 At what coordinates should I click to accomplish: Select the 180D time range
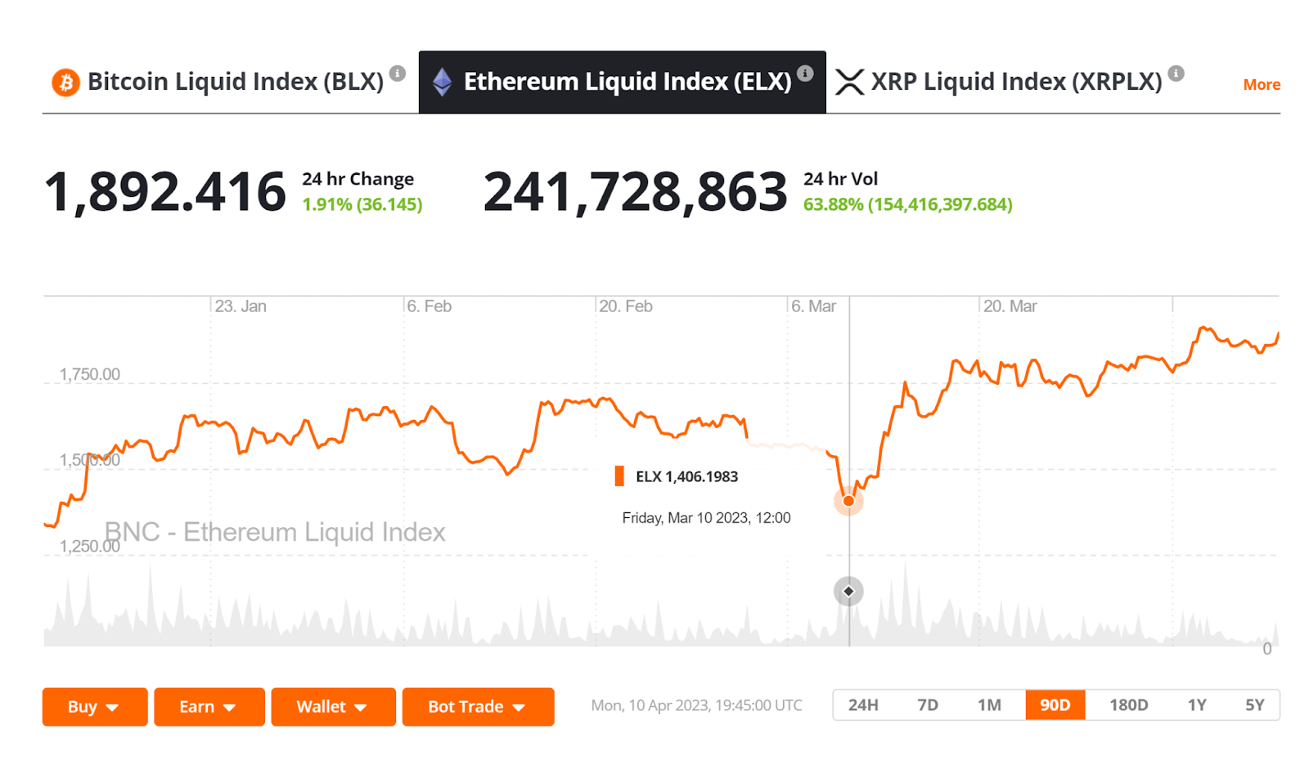tap(1128, 705)
